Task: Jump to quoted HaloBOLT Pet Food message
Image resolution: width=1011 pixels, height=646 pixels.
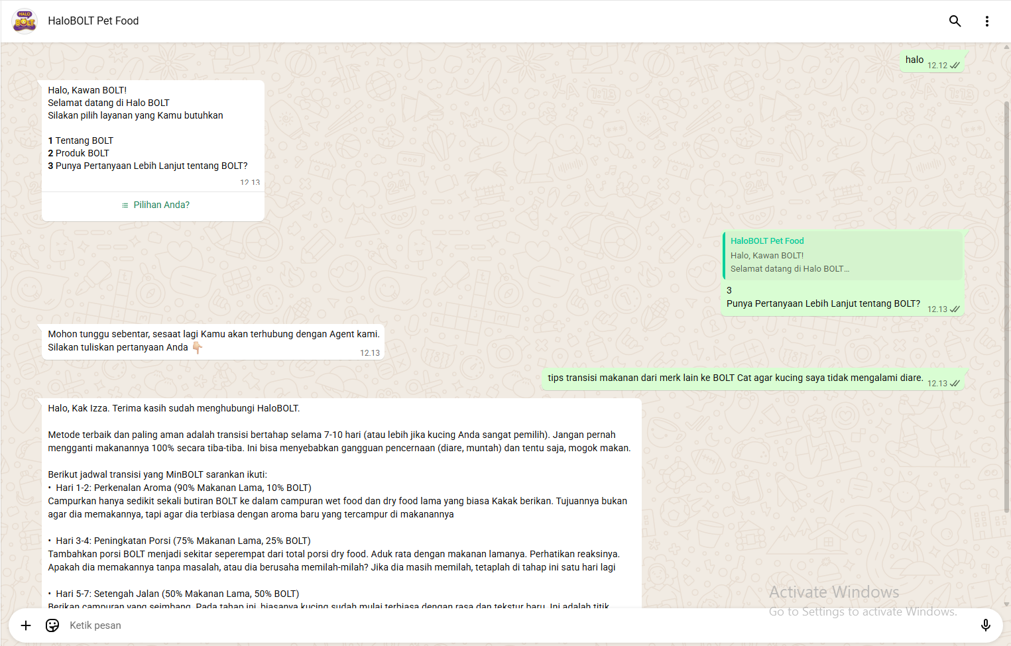Action: (x=843, y=255)
